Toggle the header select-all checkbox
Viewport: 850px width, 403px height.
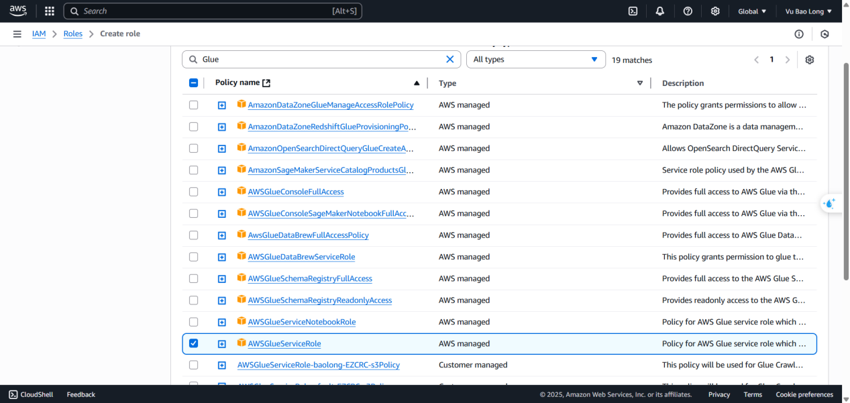pyautogui.click(x=194, y=83)
